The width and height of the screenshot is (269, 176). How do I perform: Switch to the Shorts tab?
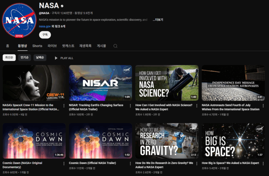(37, 46)
